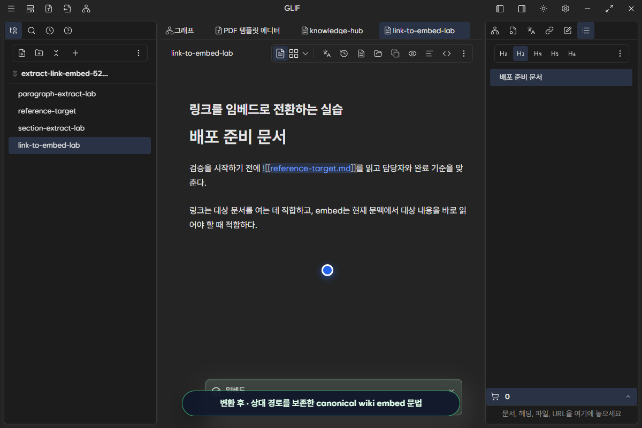Expand the cart panel with the chevron
The image size is (642, 428).
(x=628, y=396)
